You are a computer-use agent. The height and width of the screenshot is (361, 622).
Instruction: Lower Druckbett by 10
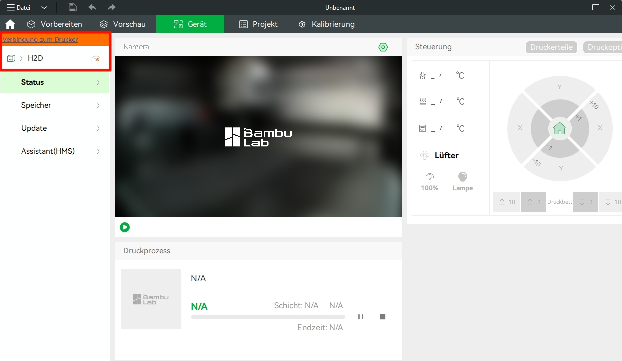point(612,202)
